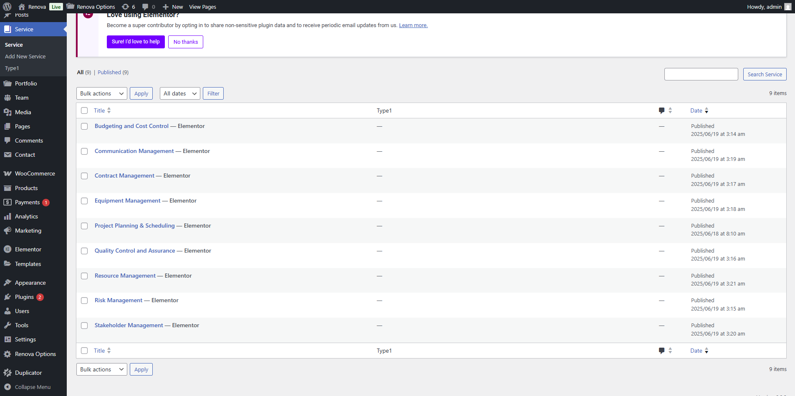This screenshot has height=396, width=795.
Task: Click the WordPress logo icon in admin bar
Action: click(x=7, y=7)
